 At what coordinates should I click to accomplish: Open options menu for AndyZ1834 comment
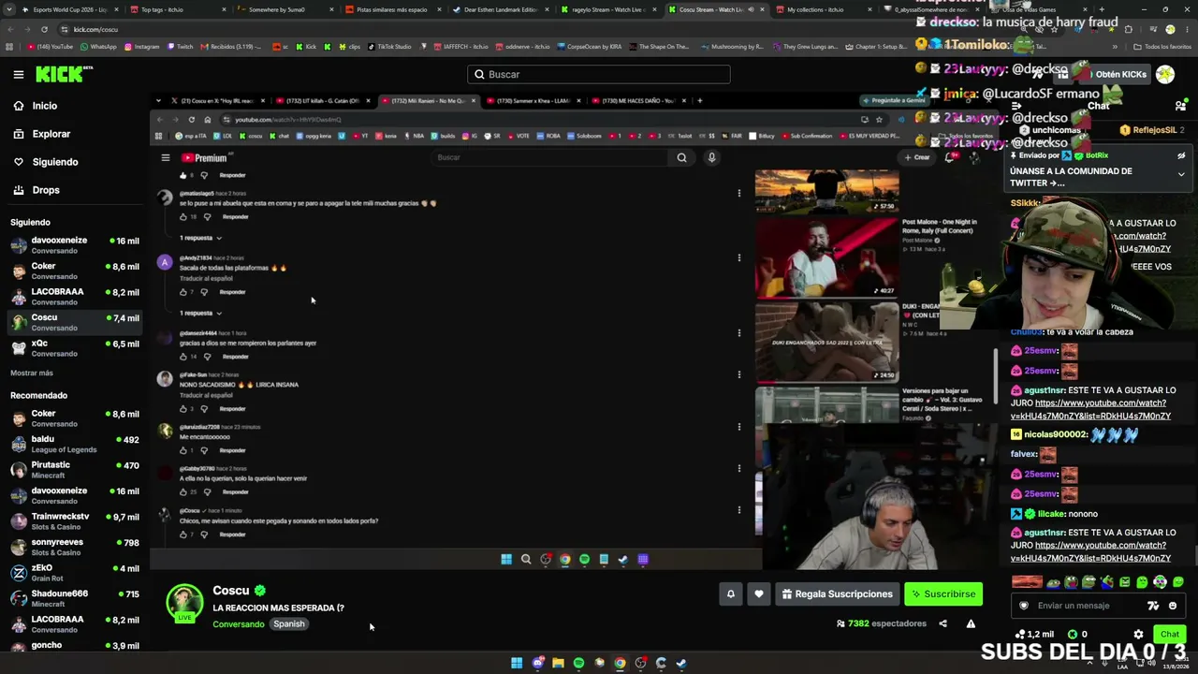pyautogui.click(x=738, y=258)
